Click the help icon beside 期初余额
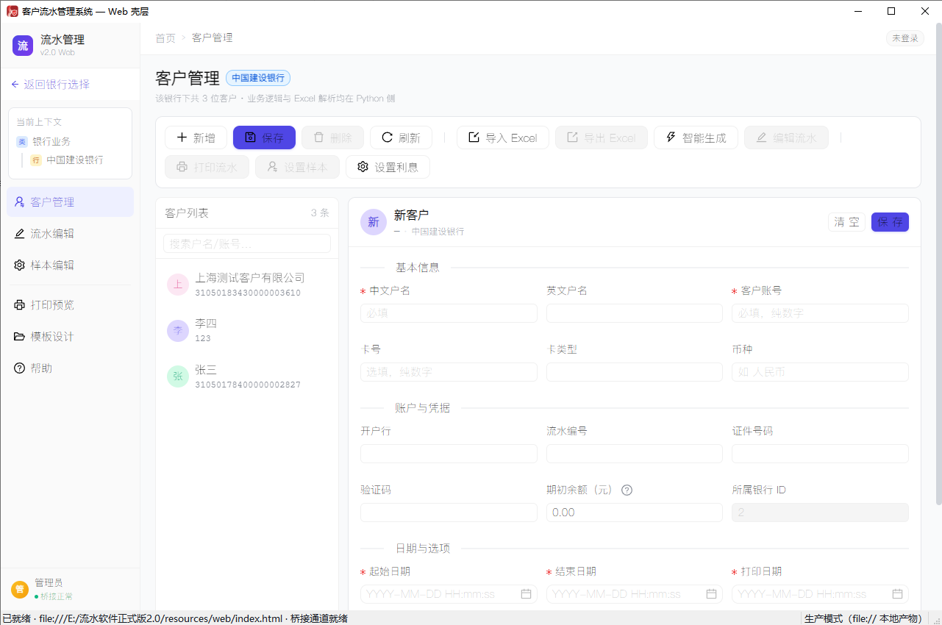Image resolution: width=942 pixels, height=625 pixels. coord(627,490)
